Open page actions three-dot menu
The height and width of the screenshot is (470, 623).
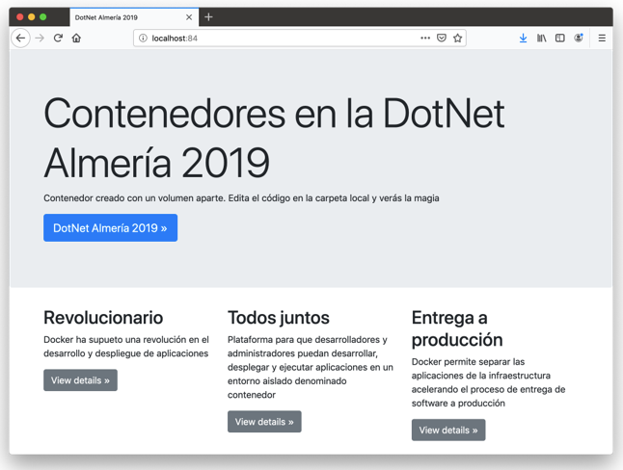click(x=425, y=39)
